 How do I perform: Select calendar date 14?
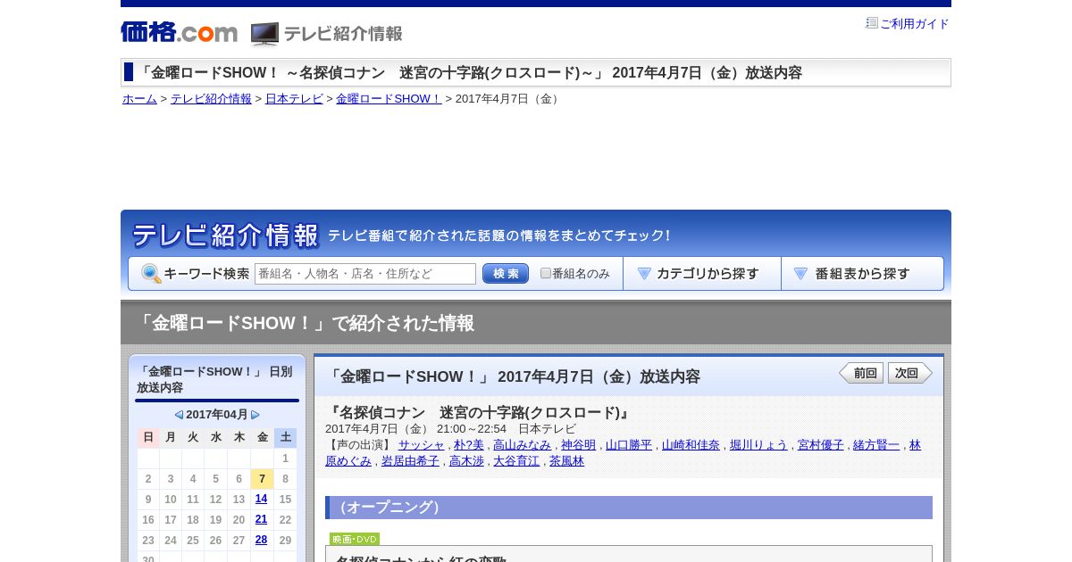pos(261,499)
